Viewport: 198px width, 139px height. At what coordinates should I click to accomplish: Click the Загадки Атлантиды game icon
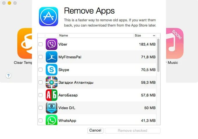pyautogui.click(x=52, y=82)
